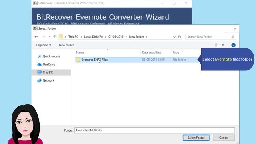Click the Select Folder dialog title icon
The height and width of the screenshot is (144, 256).
35,28
